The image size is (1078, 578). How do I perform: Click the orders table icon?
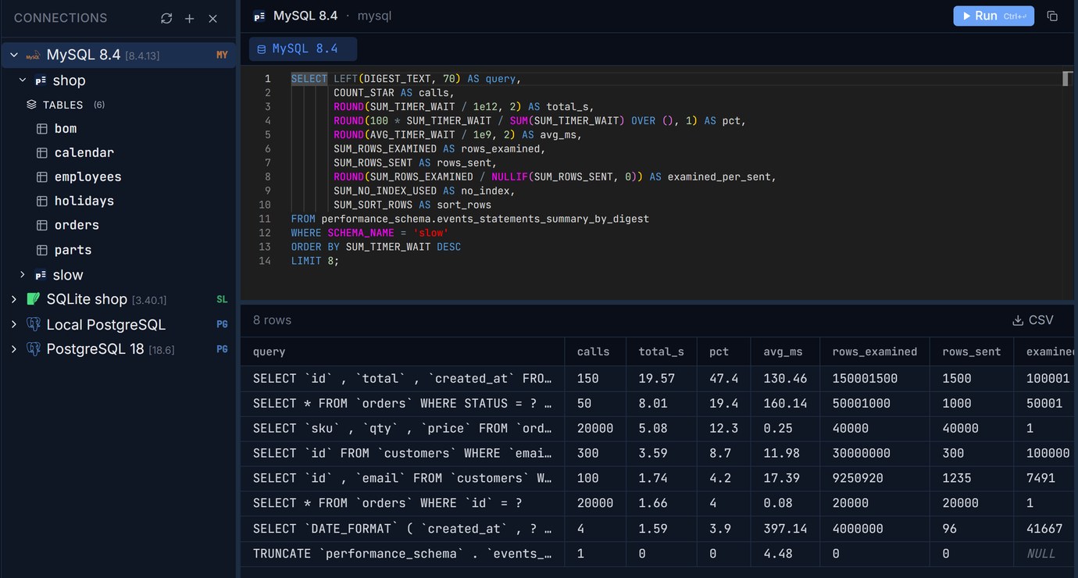[42, 226]
